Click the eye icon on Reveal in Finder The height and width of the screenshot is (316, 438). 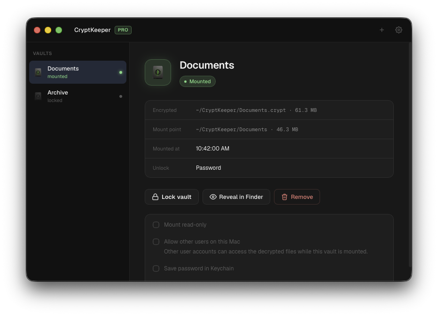[213, 197]
